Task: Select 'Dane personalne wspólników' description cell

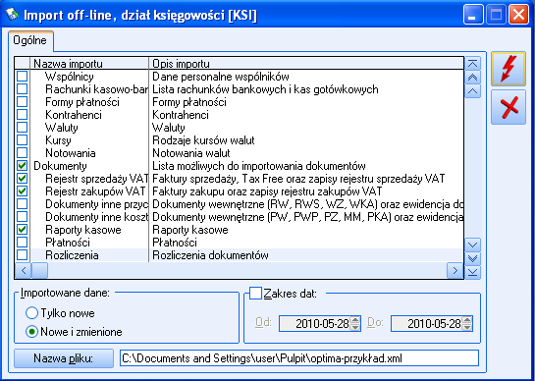Action: click(306, 77)
